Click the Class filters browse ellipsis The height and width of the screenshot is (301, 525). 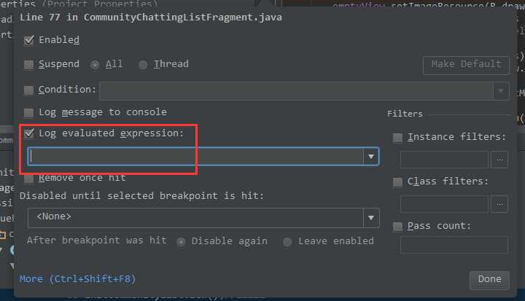coord(499,204)
